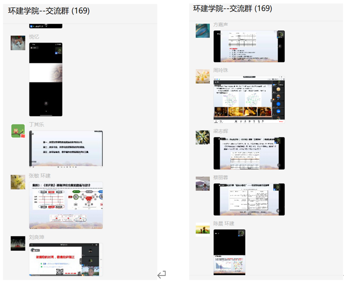Screen dimensions: 344x281
Task: Open 陈晨 环建's phone screenshot image
Action: click(x=229, y=252)
